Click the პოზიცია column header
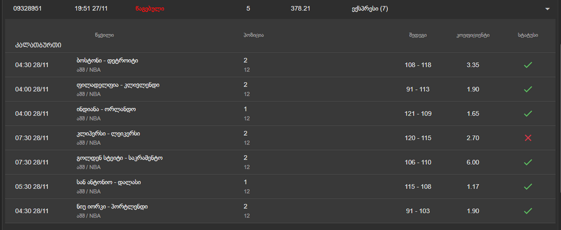The image size is (561, 230). click(x=254, y=35)
